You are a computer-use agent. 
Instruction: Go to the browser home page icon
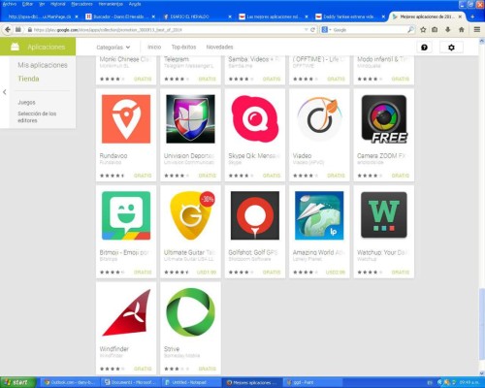tap(462, 30)
